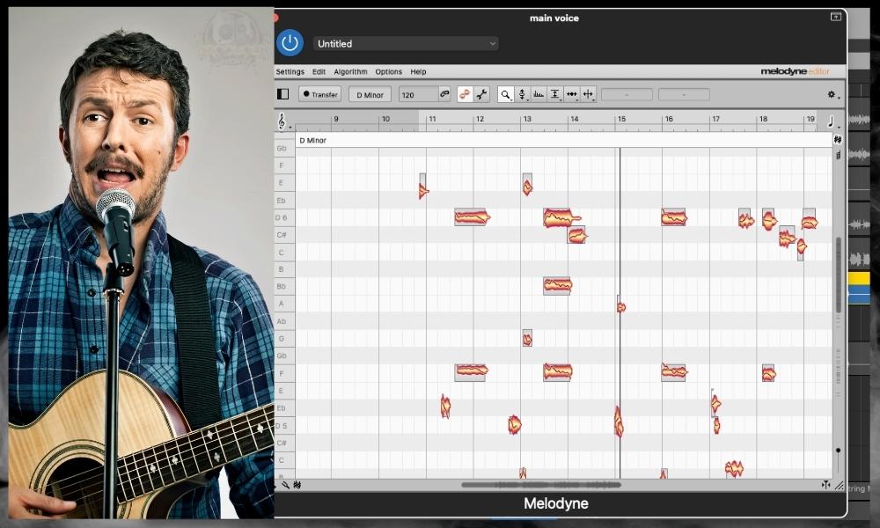Click the vertical pitch scrollbar
This screenshot has width=880, height=528.
[839, 275]
